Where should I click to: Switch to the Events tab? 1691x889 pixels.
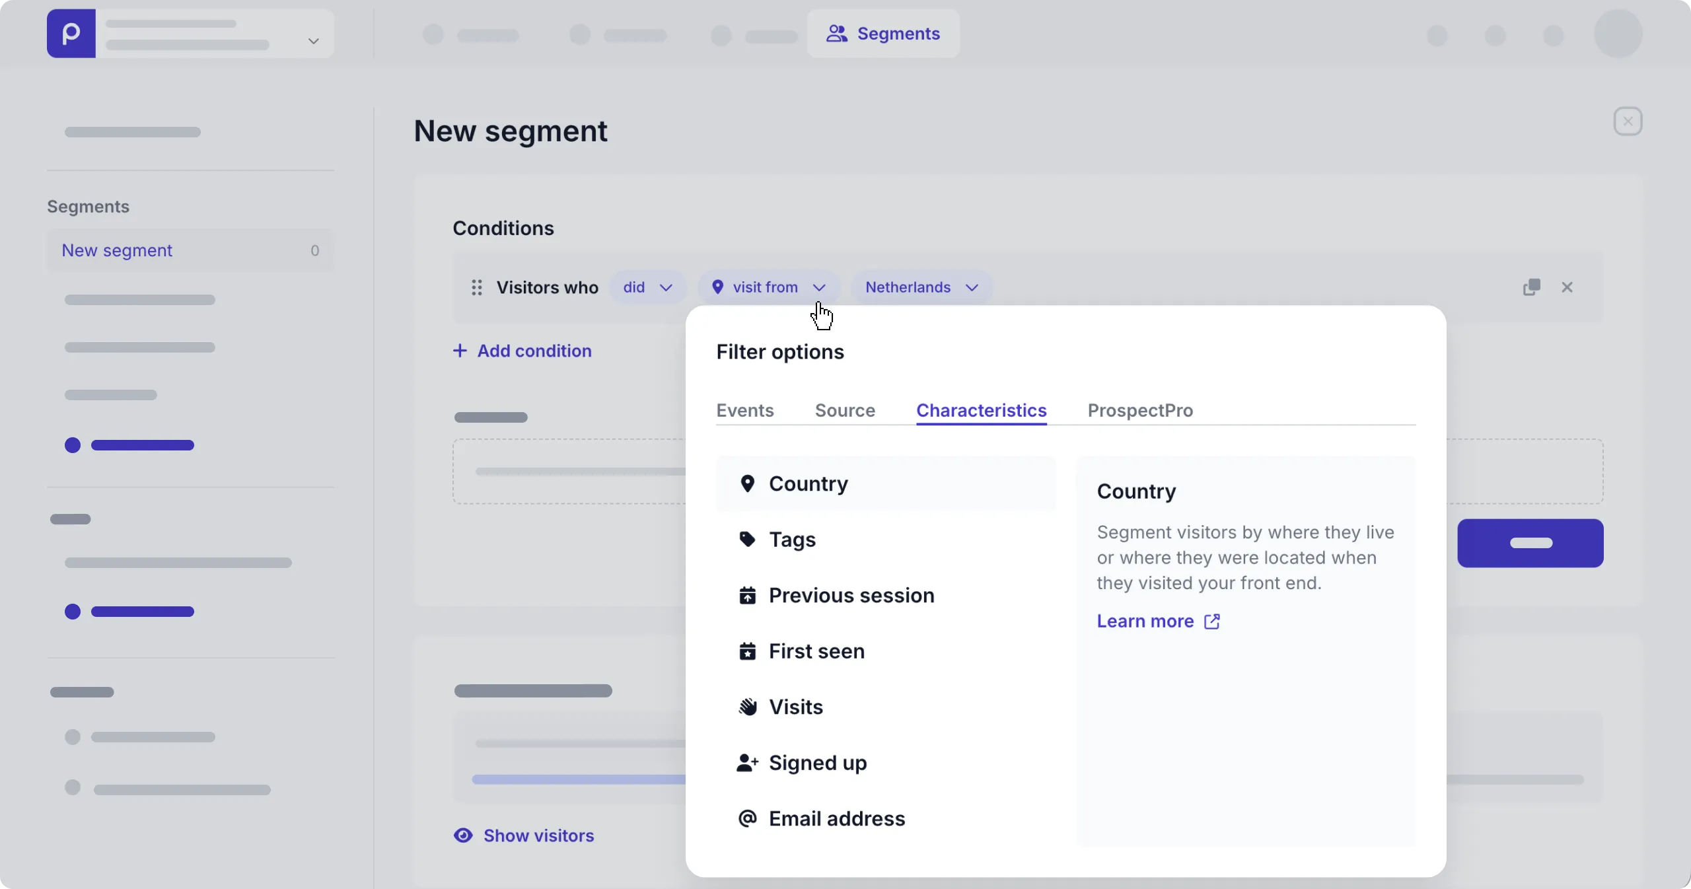coord(745,411)
